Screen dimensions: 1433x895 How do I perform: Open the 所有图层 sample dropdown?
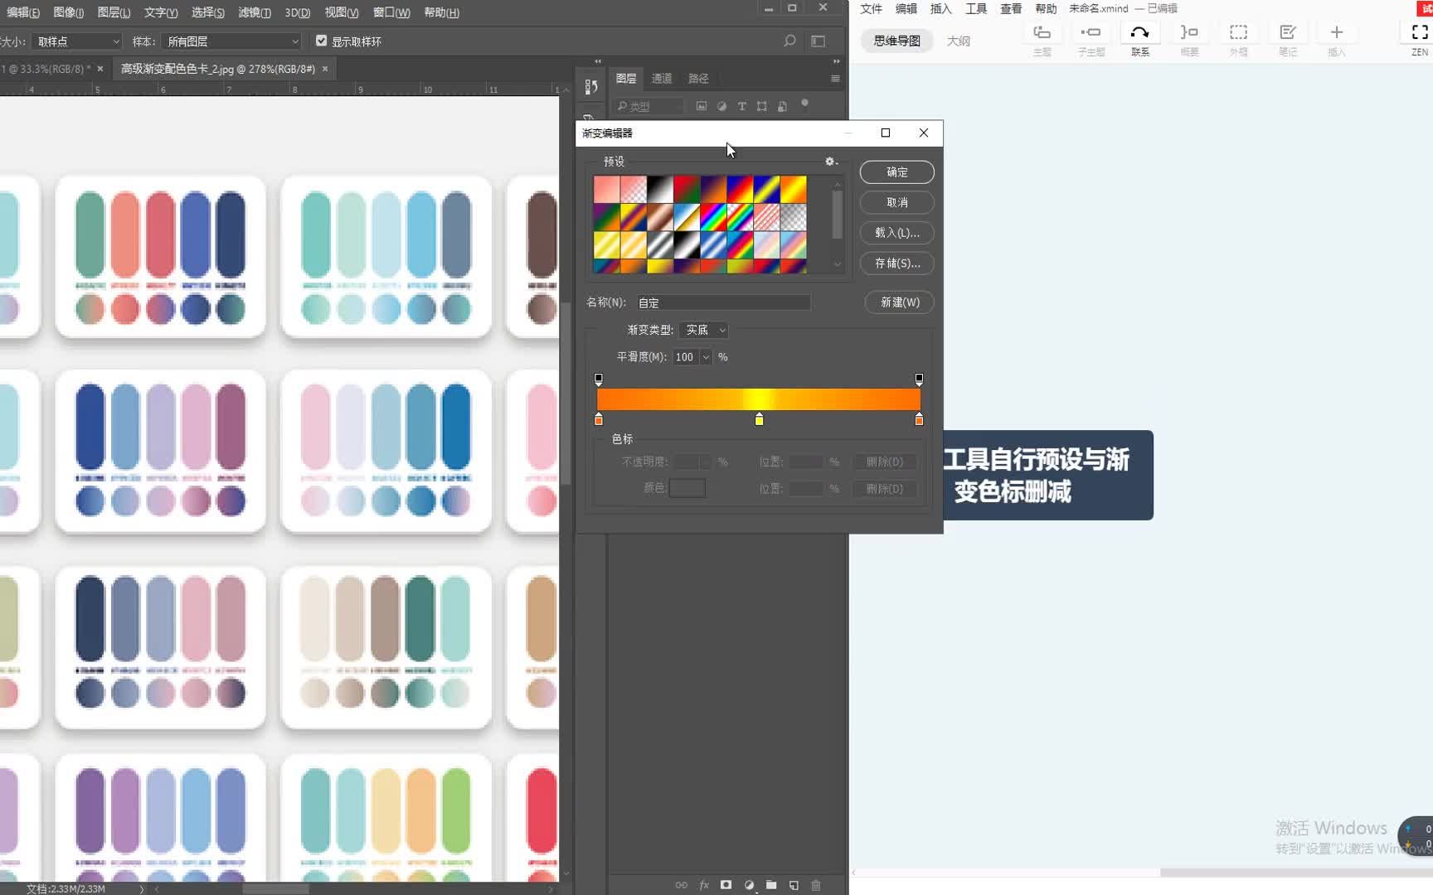(231, 41)
